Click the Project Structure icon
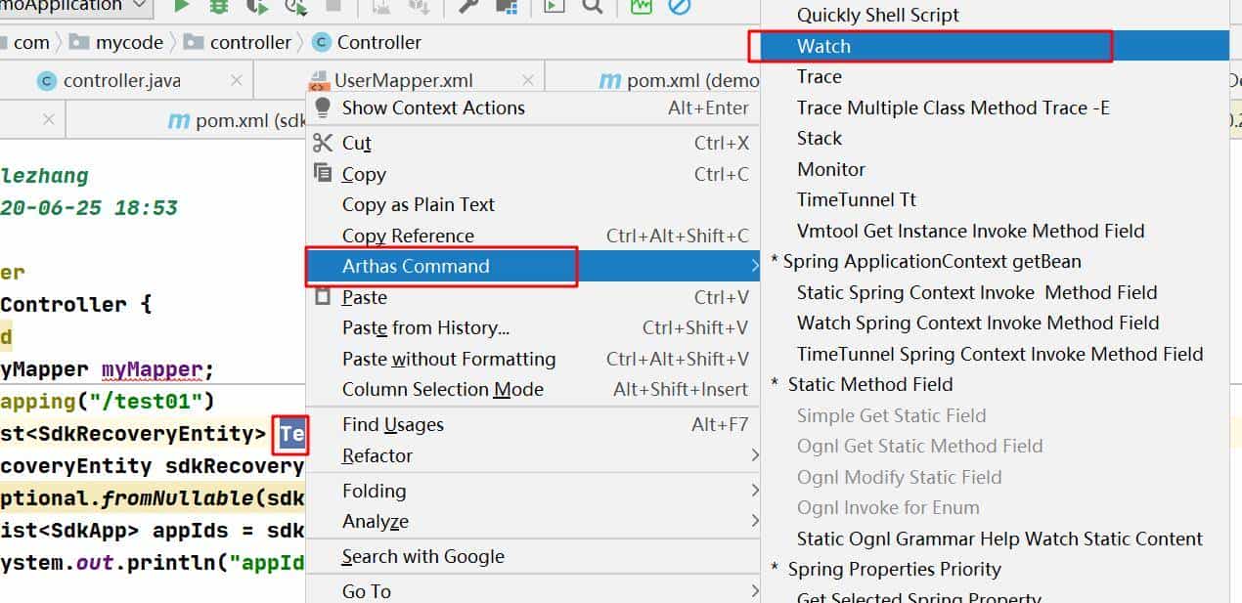 pos(507,7)
